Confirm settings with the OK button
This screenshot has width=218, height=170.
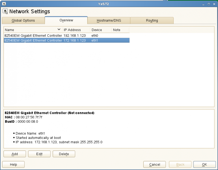[x=204, y=164]
